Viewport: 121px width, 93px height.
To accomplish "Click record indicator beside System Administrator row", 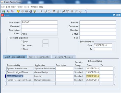I will click(x=6, y=69).
